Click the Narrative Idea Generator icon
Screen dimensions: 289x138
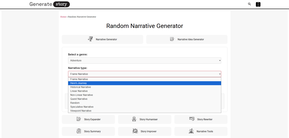point(172,39)
